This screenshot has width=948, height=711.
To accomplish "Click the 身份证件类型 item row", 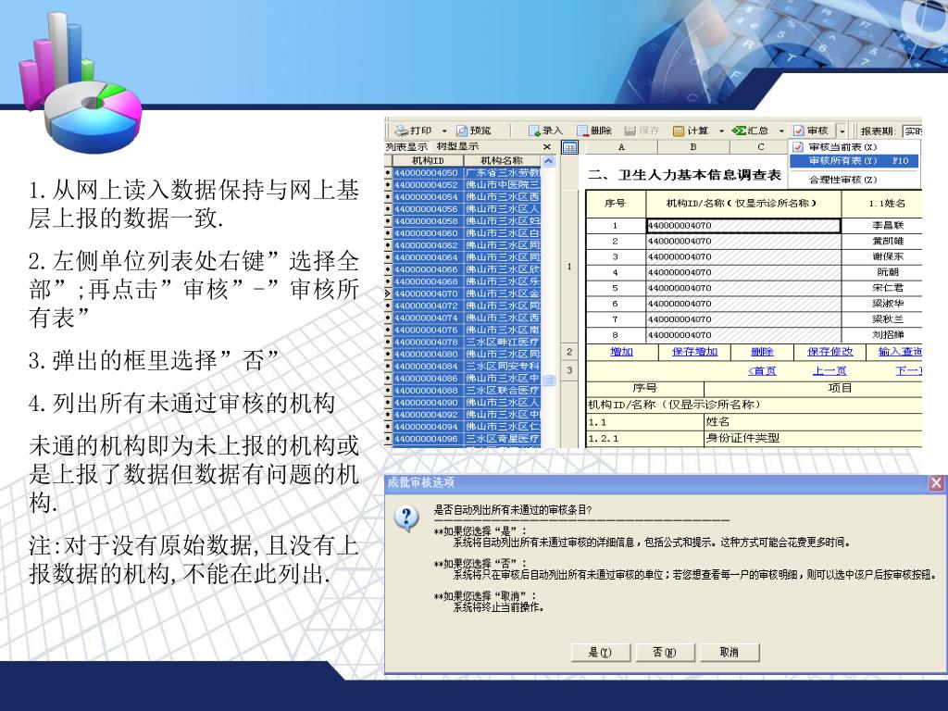I will (754, 438).
